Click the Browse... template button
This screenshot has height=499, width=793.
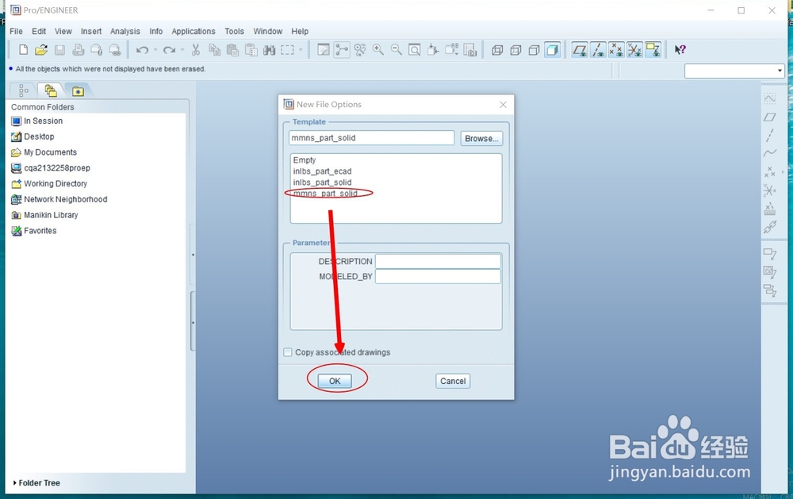coord(481,138)
